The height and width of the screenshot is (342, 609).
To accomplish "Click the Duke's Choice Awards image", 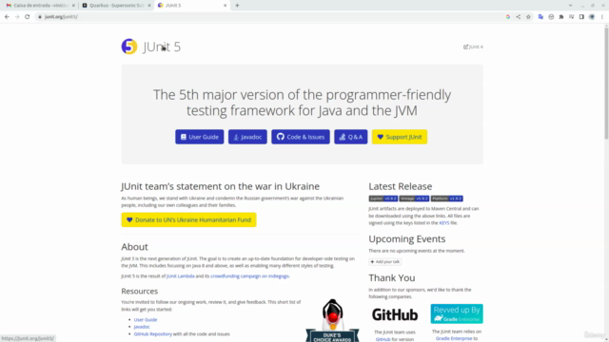I will 332,320.
